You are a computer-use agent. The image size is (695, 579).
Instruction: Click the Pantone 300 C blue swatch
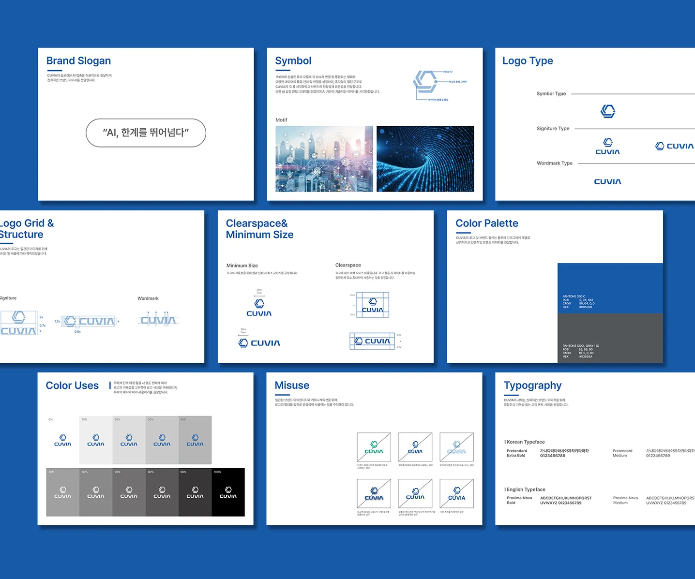click(x=610, y=288)
